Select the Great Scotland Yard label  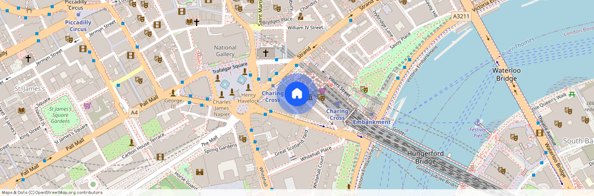[x=292, y=143]
